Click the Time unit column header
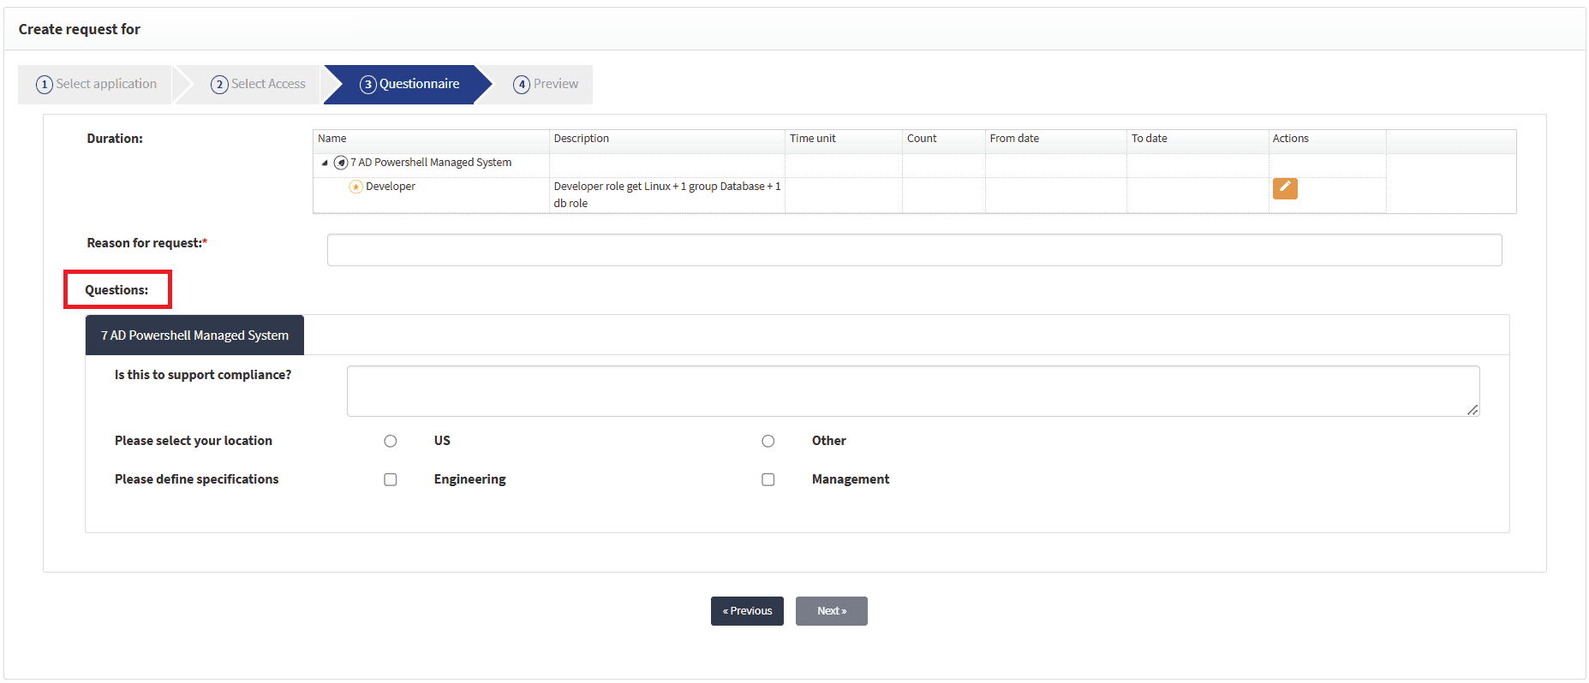1589x683 pixels. pos(812,139)
